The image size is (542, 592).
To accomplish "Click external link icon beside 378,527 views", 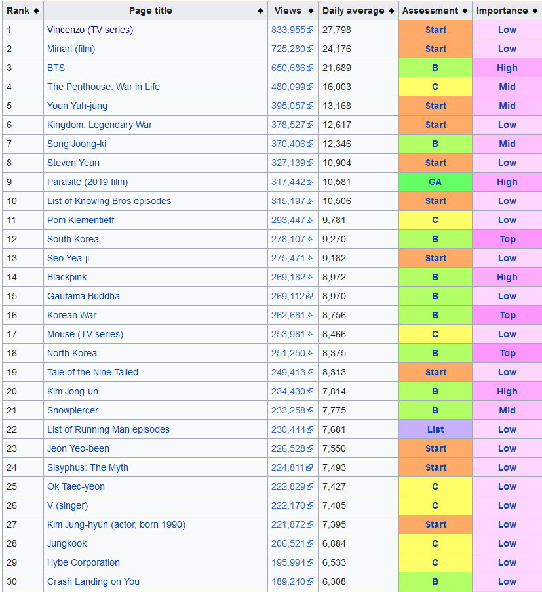I will 310,125.
